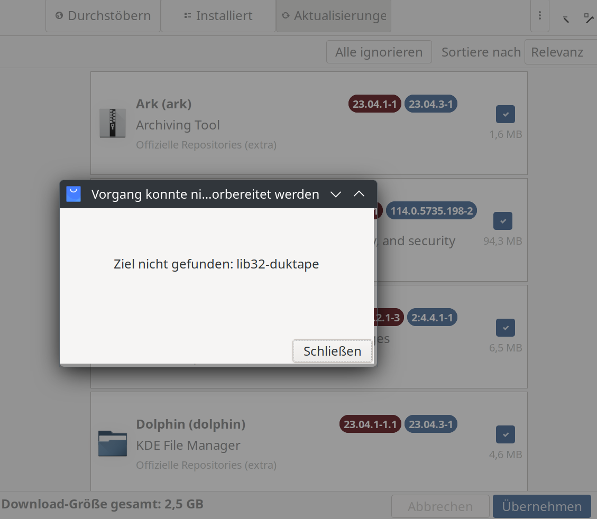The width and height of the screenshot is (597, 519).
Task: Click the up chevron in dialog title bar
Action: point(359,194)
